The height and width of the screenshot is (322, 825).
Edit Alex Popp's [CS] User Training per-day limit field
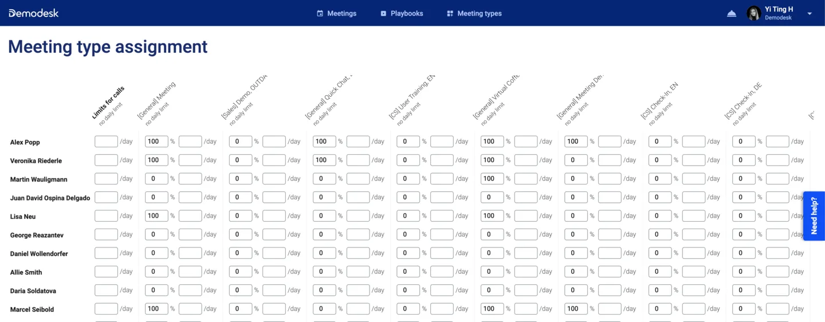point(442,142)
